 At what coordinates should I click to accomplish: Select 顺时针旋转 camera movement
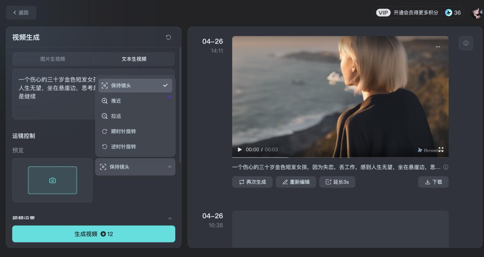[x=135, y=131]
